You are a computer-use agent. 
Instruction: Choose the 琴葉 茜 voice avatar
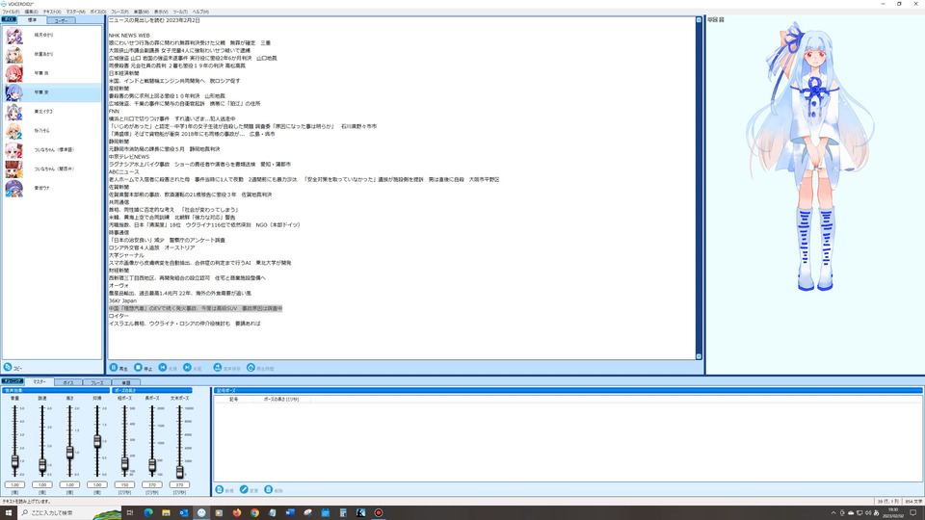(14, 73)
